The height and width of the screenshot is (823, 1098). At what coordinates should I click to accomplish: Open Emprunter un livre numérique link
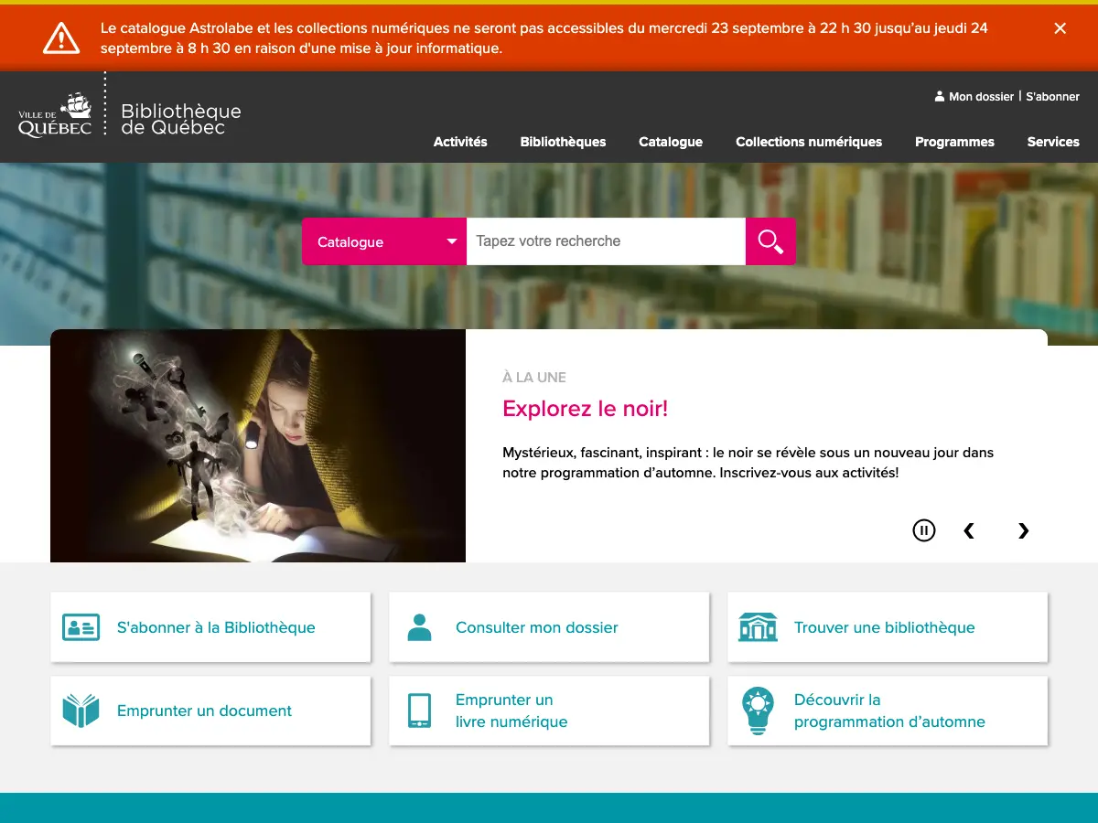coord(511,711)
